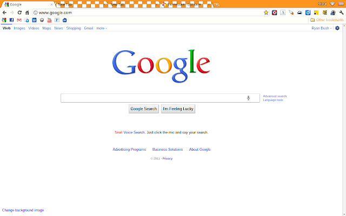Open the Business Solutions link

(168, 150)
